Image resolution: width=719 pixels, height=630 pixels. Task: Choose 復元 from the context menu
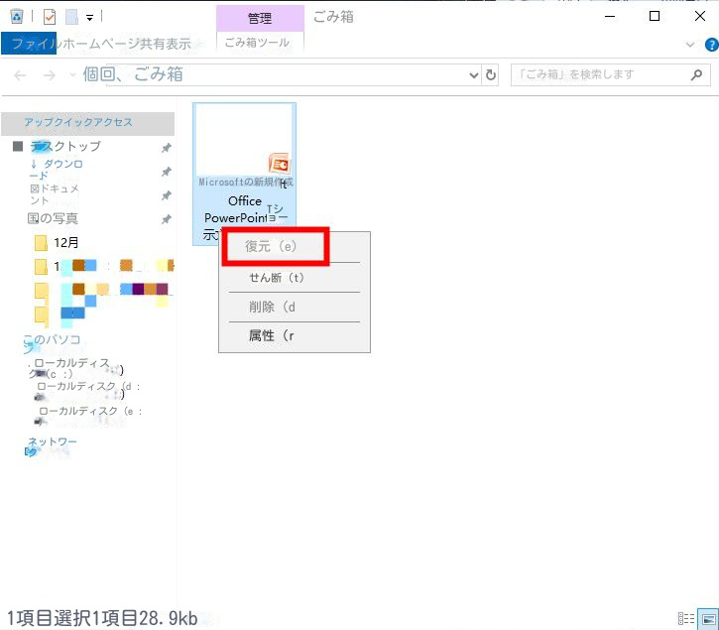[x=276, y=246]
